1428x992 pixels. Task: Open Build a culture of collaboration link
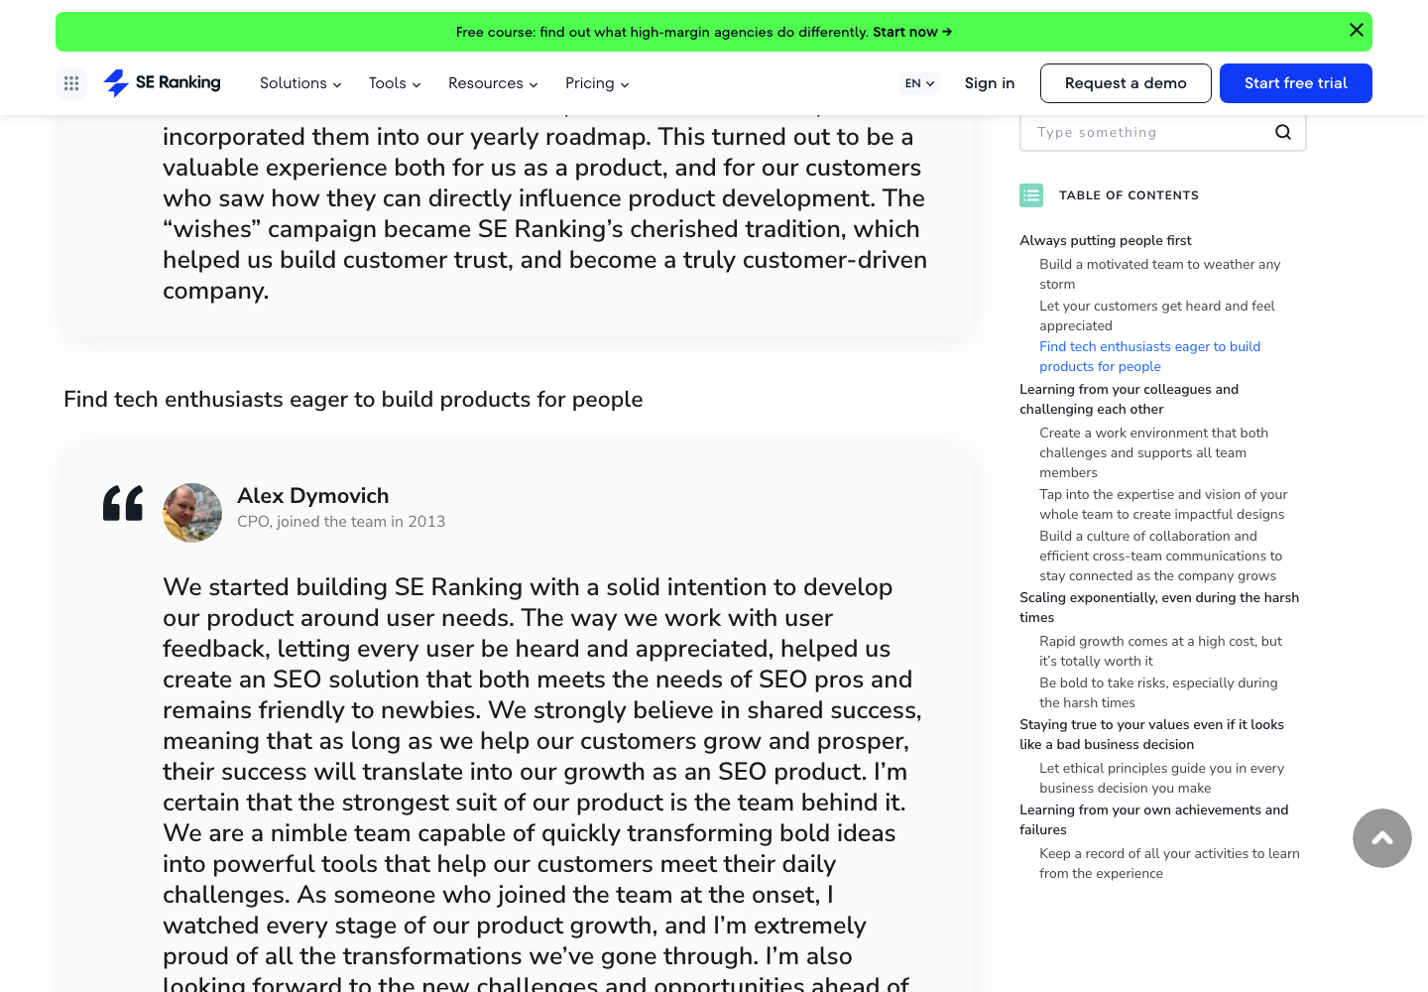click(1160, 556)
